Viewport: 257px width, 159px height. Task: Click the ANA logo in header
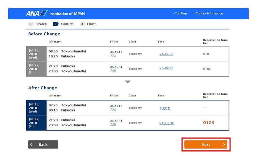point(37,14)
